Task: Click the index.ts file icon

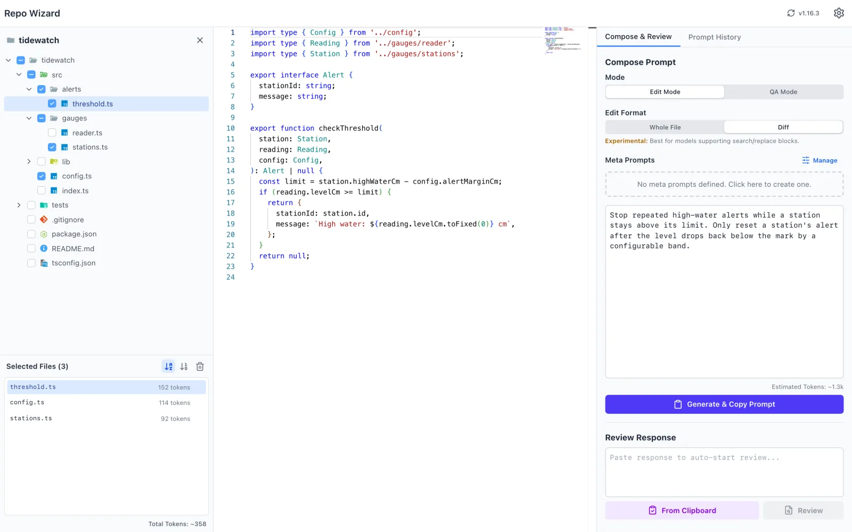Action: click(x=54, y=190)
